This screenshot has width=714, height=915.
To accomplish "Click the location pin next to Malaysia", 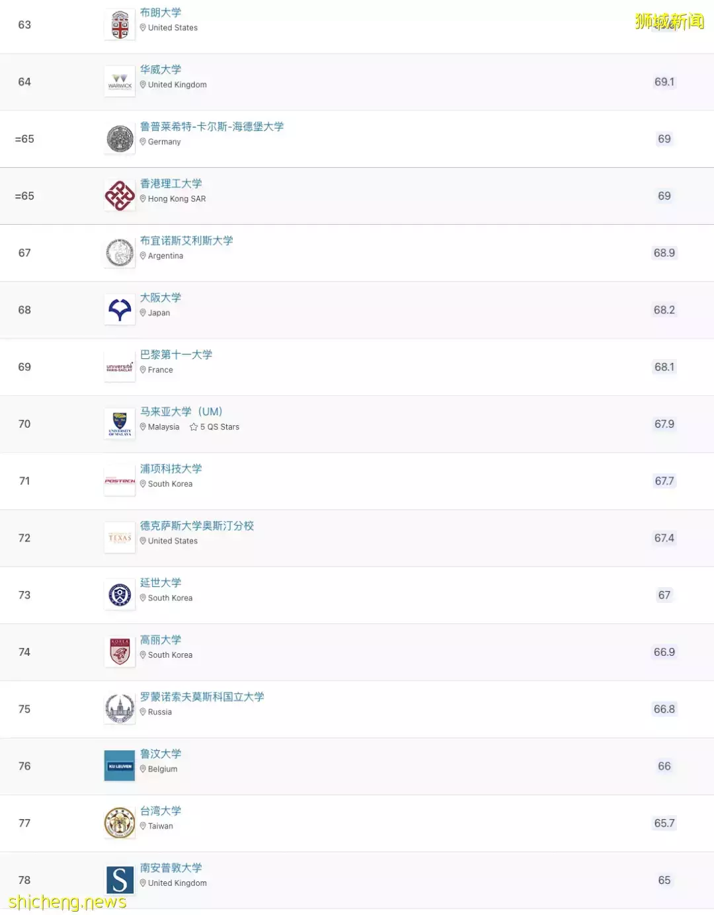I will pos(143,426).
